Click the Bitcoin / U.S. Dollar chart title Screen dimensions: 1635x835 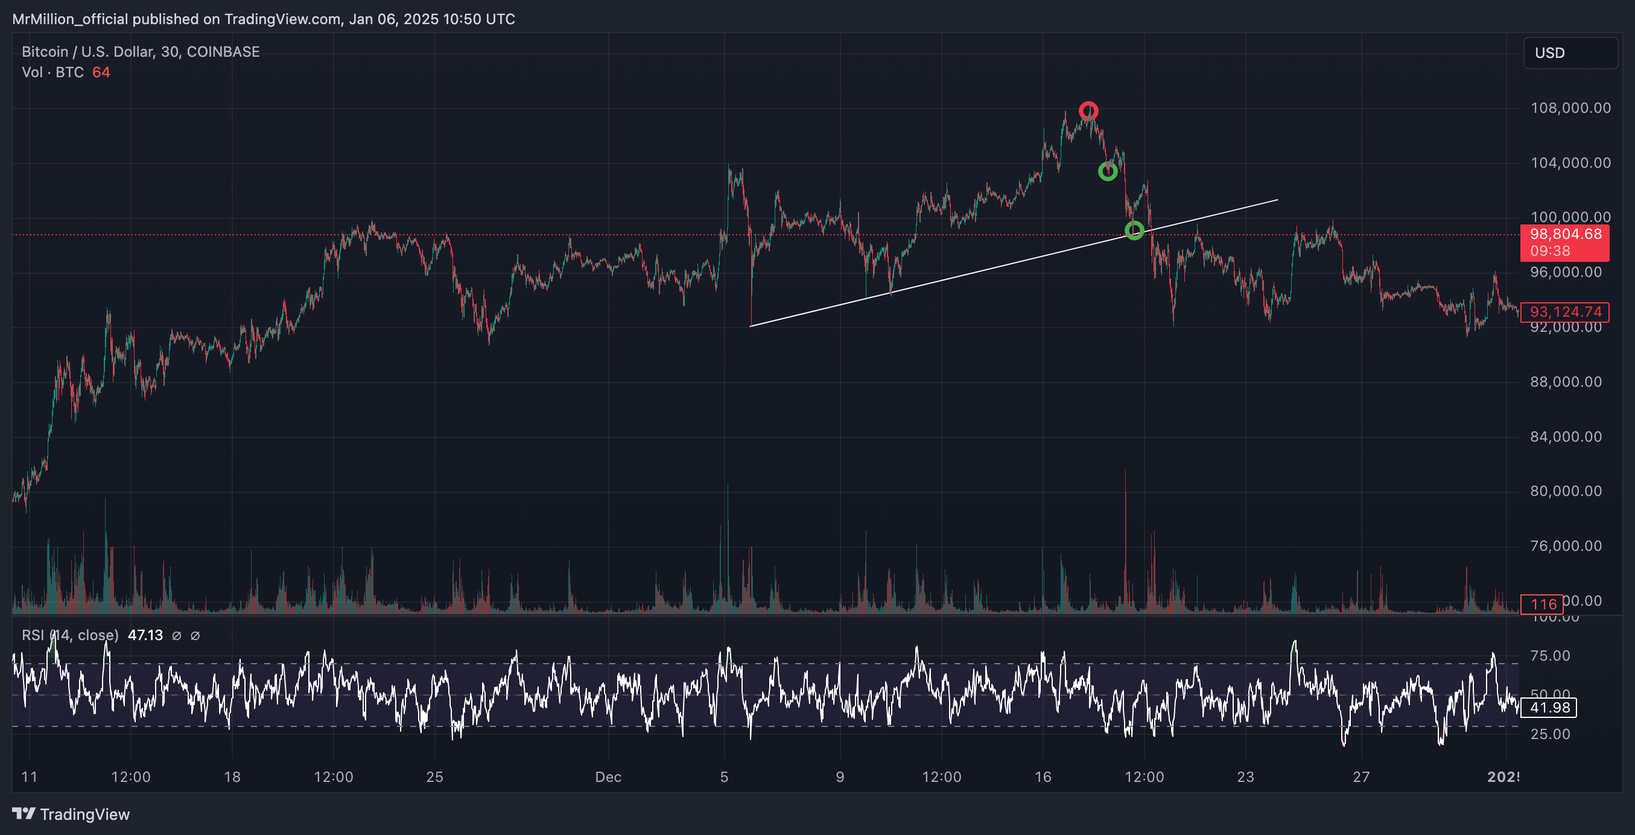click(x=140, y=51)
